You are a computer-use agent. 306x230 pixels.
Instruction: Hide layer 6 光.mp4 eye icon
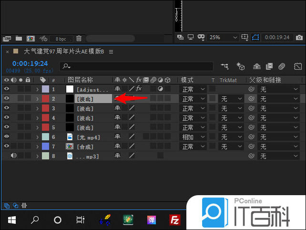(7, 136)
